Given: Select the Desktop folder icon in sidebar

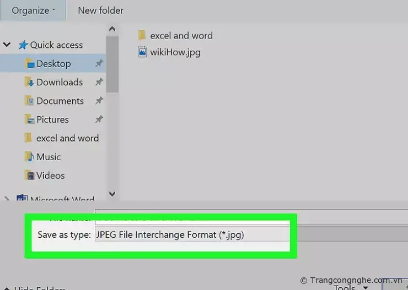Looking at the screenshot, I should point(30,64).
